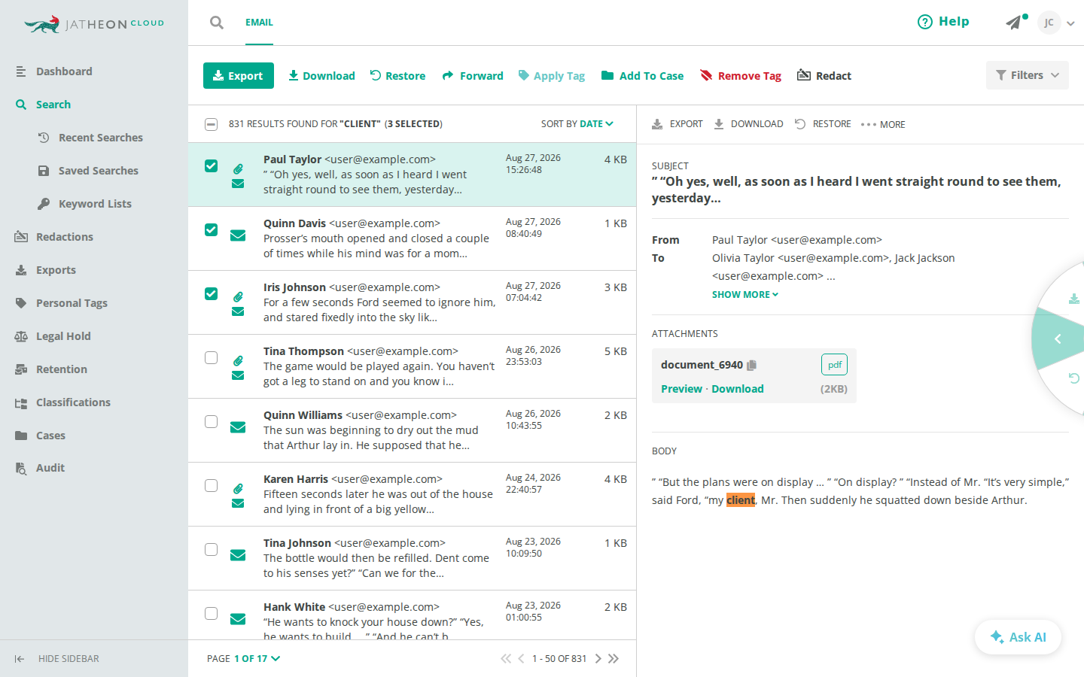The height and width of the screenshot is (677, 1084).
Task: Toggle the select-all results checkbox
Action: click(x=212, y=124)
